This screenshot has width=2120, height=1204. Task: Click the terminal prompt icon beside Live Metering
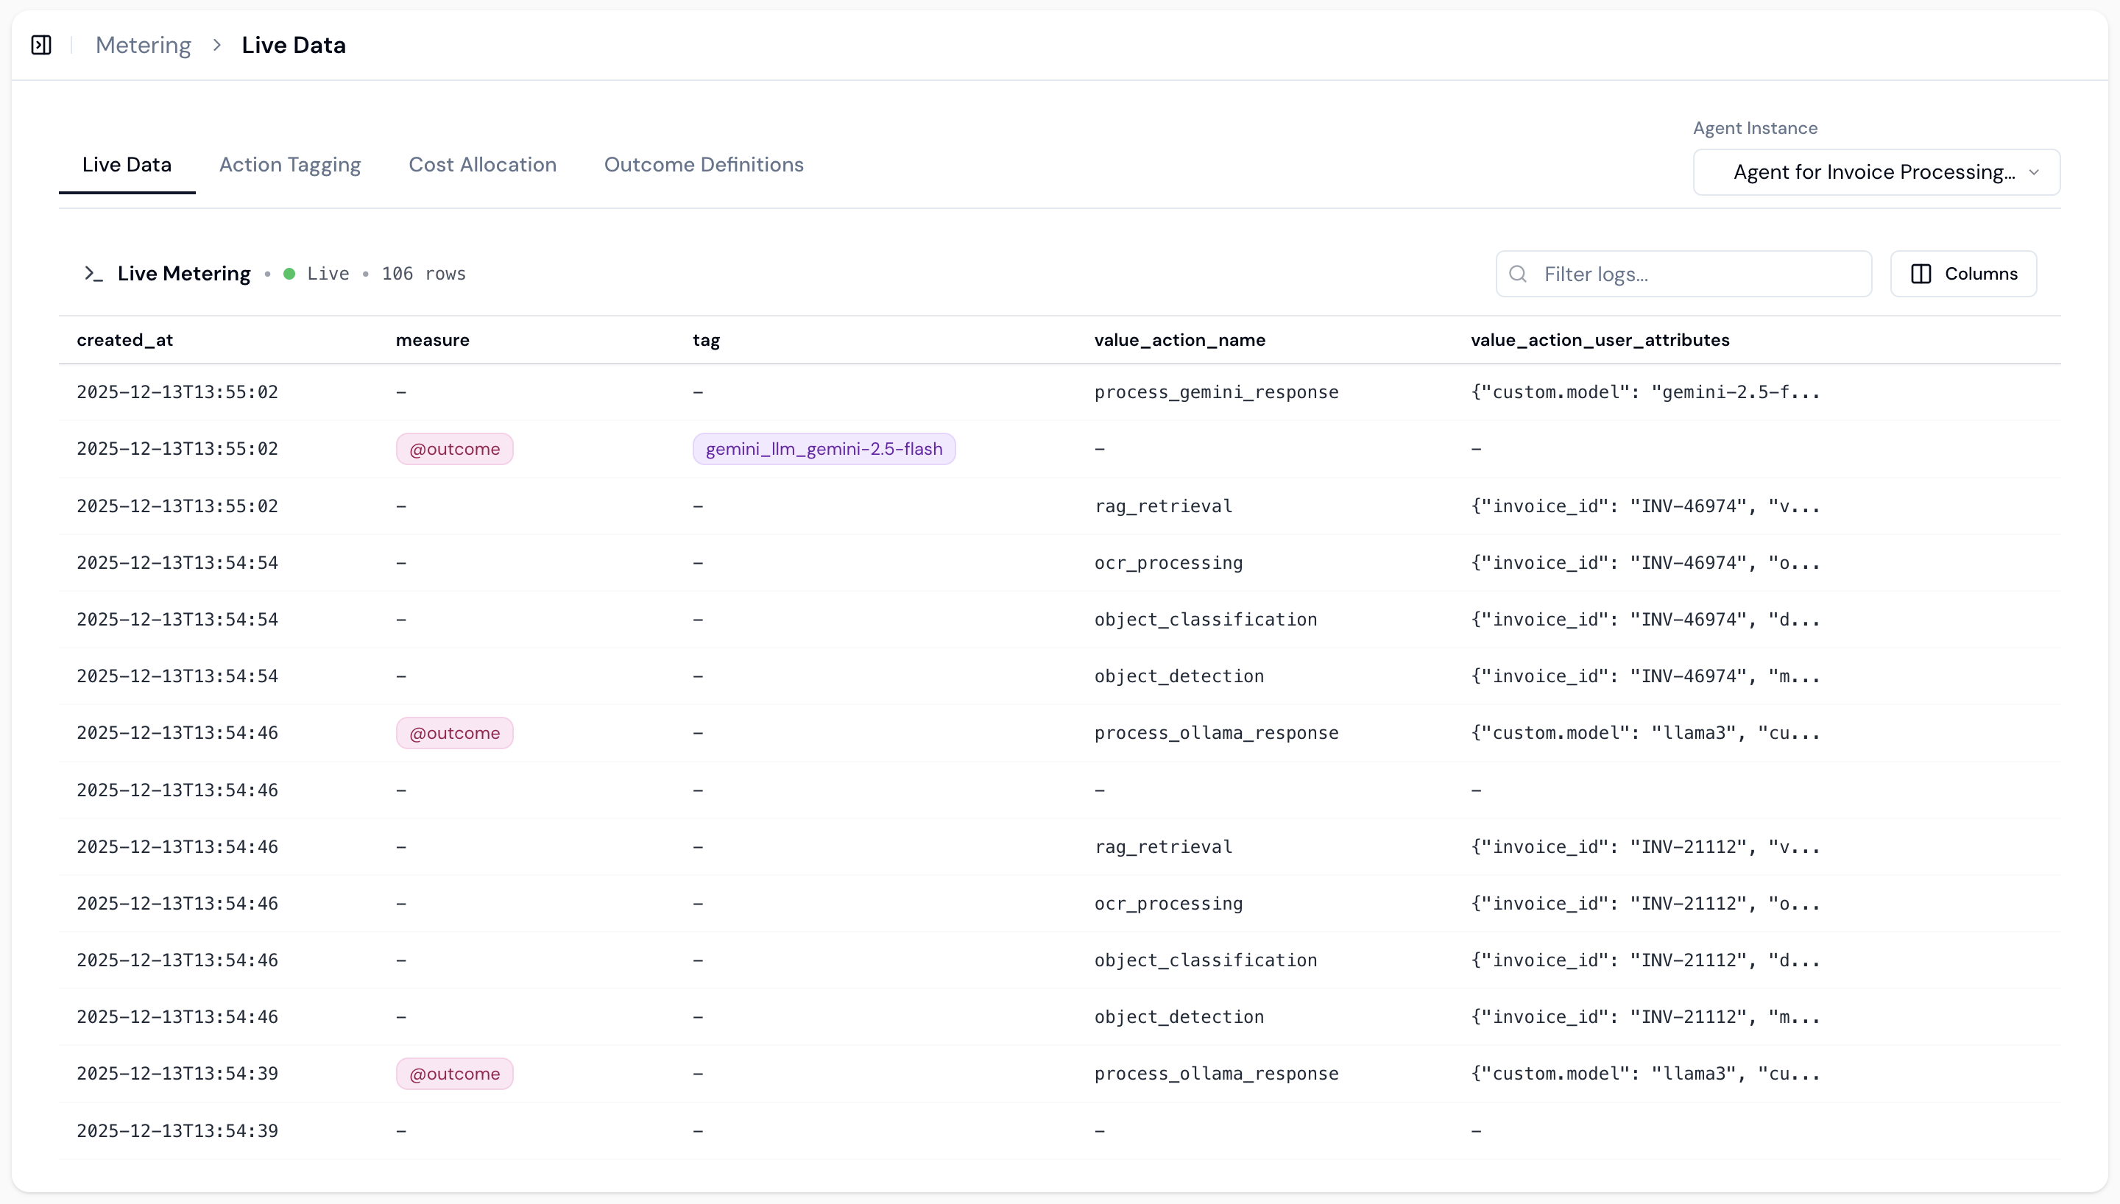pos(94,274)
